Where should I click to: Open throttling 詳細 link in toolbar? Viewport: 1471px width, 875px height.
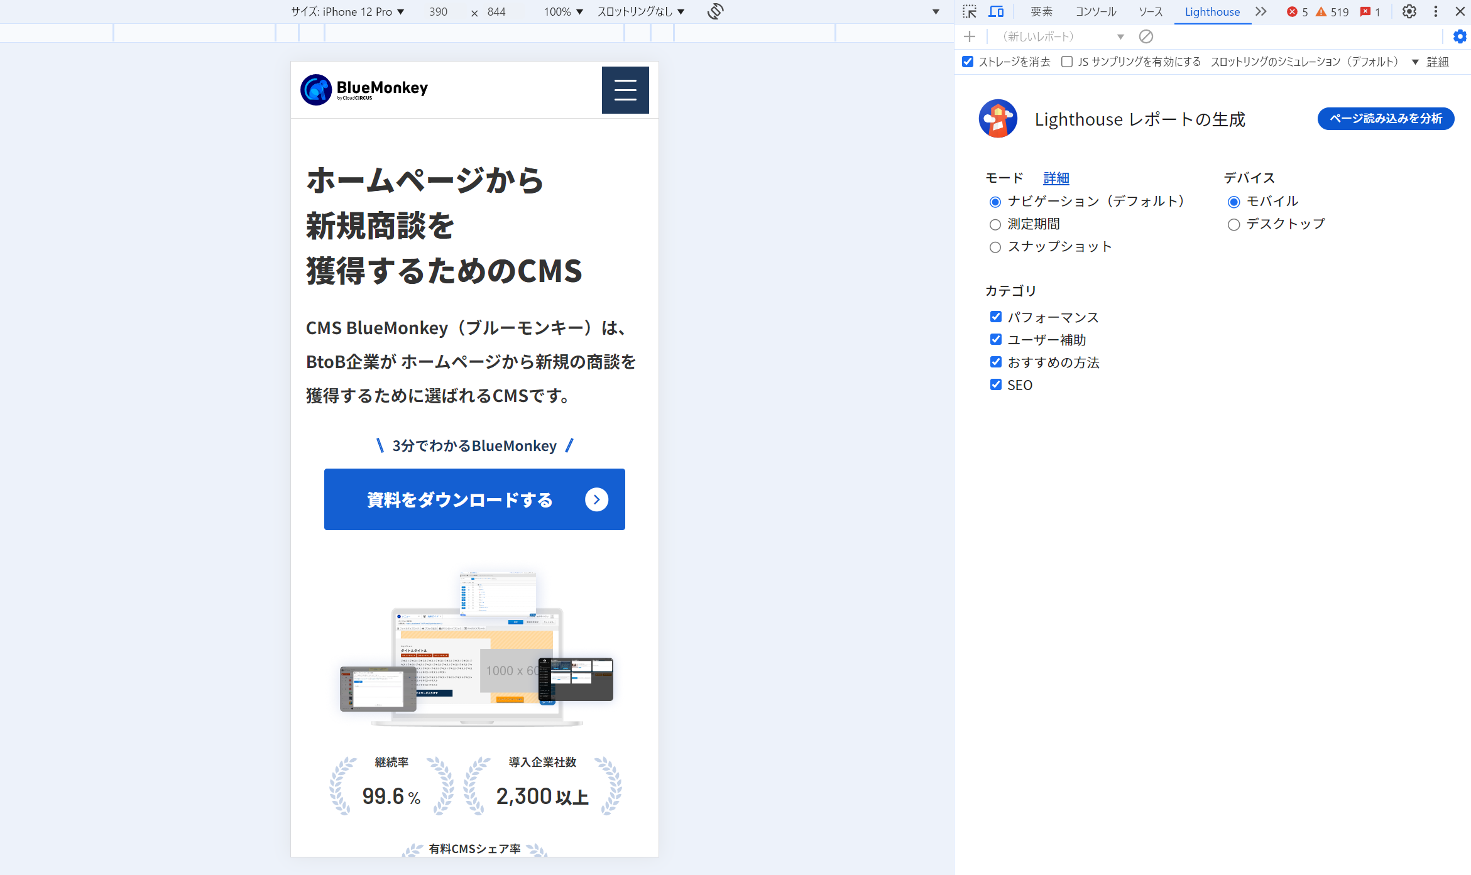click(x=1438, y=62)
